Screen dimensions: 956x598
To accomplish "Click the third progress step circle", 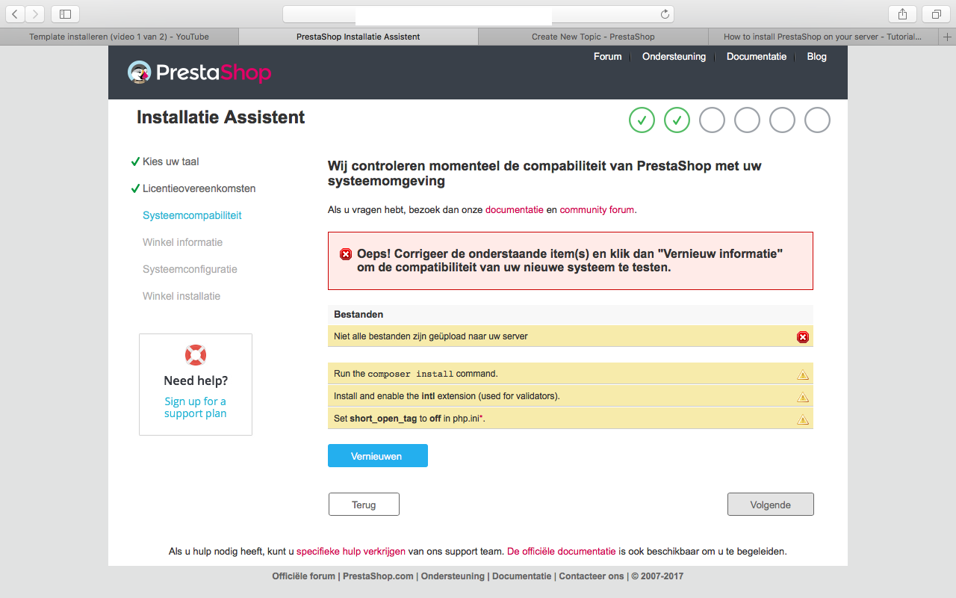I will click(x=712, y=120).
